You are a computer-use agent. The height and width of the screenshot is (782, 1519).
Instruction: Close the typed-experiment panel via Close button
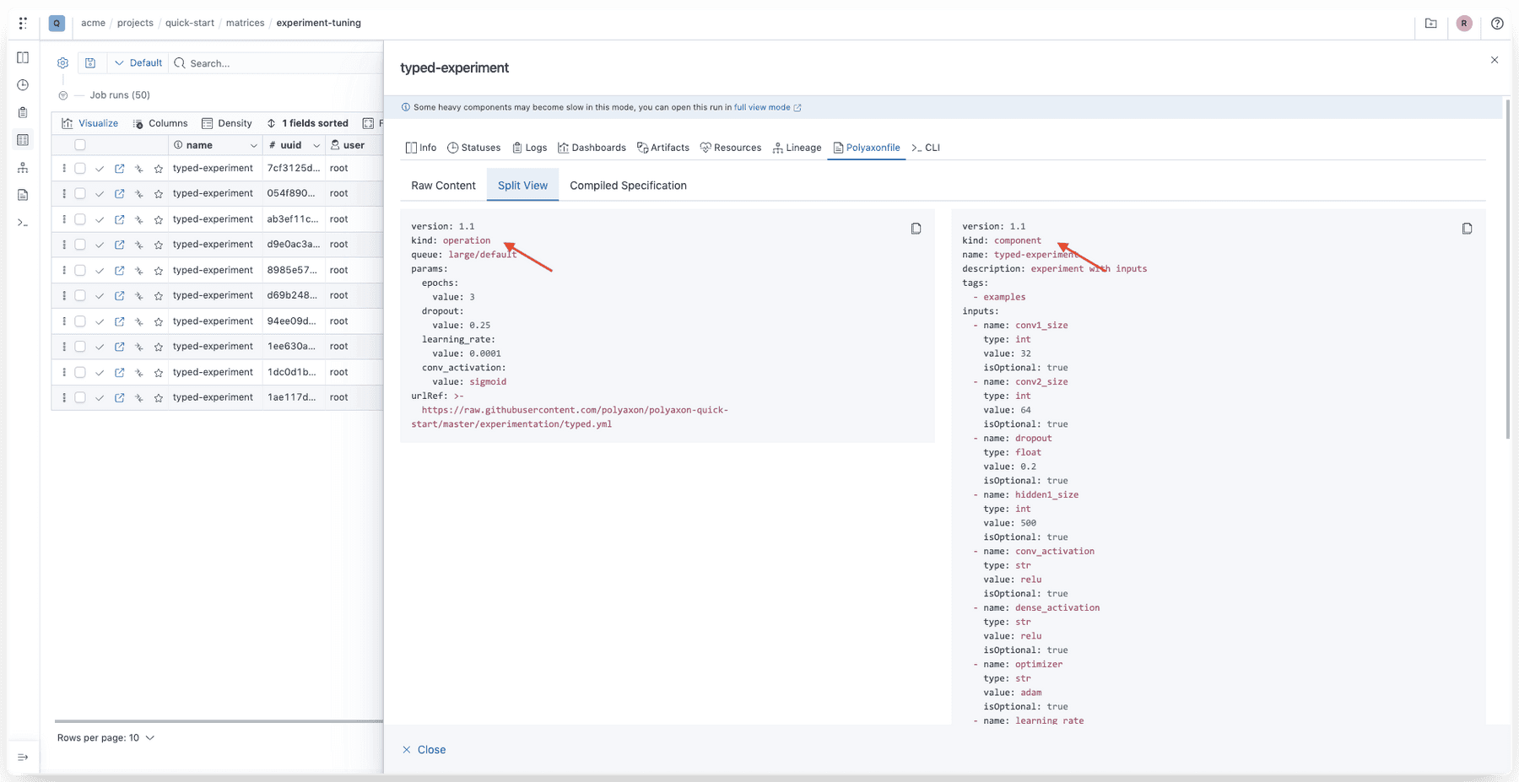[424, 749]
